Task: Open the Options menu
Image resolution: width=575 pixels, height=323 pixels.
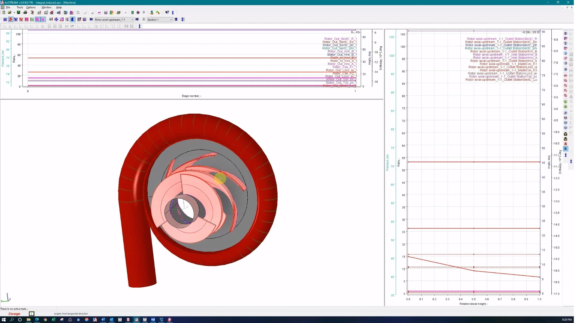Action: [x=31, y=7]
